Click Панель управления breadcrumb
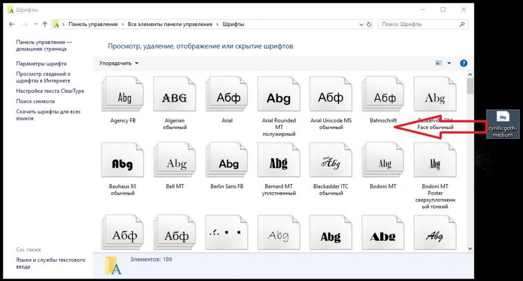This screenshot has height=281, width=523. [x=93, y=24]
